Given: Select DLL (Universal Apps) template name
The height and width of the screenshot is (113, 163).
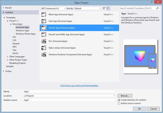Looking at the screenshot, I should tap(58, 41).
